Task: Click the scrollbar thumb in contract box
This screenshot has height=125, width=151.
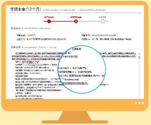Action: click(139, 57)
